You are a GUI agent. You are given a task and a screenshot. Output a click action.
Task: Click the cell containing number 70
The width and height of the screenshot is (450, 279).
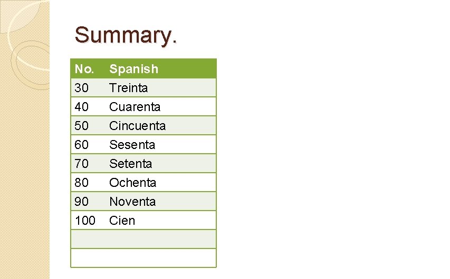pyautogui.click(x=82, y=164)
